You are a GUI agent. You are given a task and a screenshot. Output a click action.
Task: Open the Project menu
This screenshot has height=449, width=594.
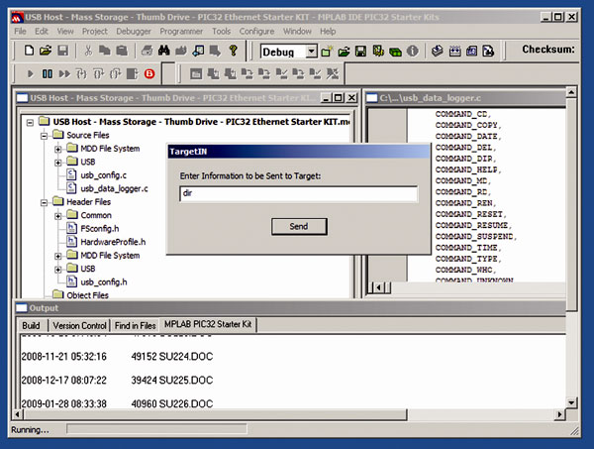(95, 31)
